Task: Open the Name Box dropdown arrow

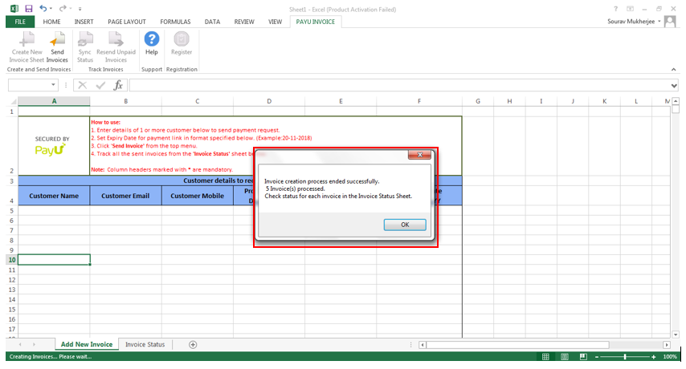Action: point(53,85)
